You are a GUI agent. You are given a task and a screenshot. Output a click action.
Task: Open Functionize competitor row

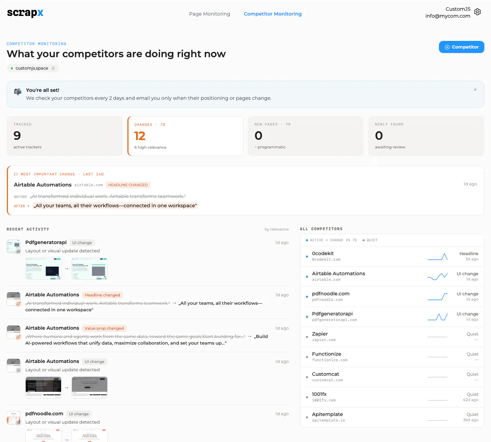(392, 357)
